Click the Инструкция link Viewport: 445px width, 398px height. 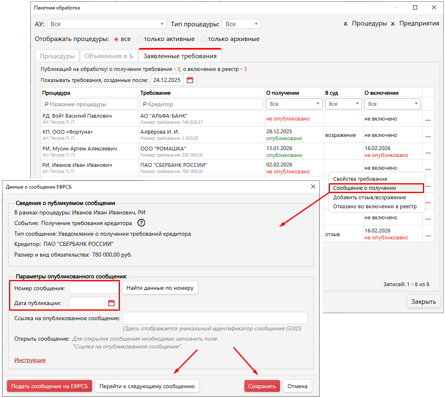tap(30, 360)
